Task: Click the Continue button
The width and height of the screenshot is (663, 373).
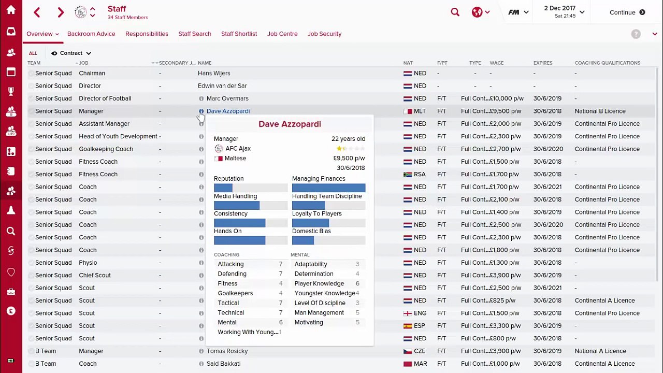Action: (x=627, y=12)
